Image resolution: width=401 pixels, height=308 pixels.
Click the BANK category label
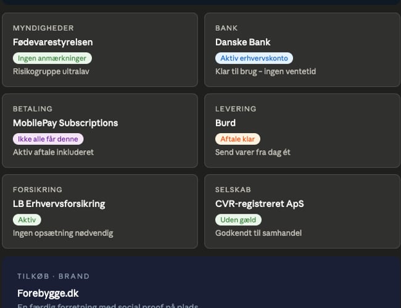coord(226,28)
